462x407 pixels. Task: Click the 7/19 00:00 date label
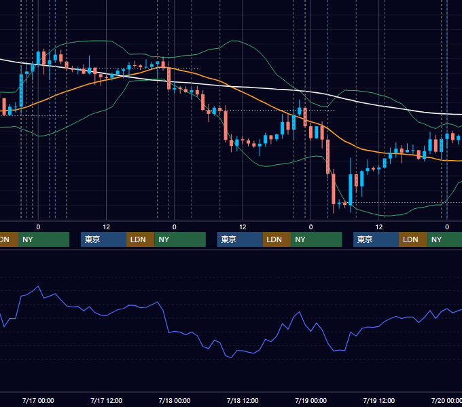[311, 400]
